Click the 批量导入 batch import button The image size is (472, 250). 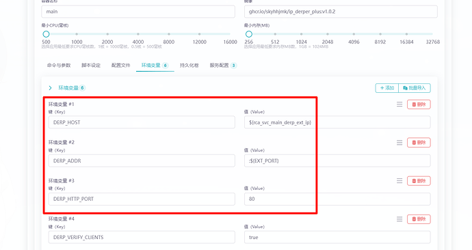[x=415, y=87]
